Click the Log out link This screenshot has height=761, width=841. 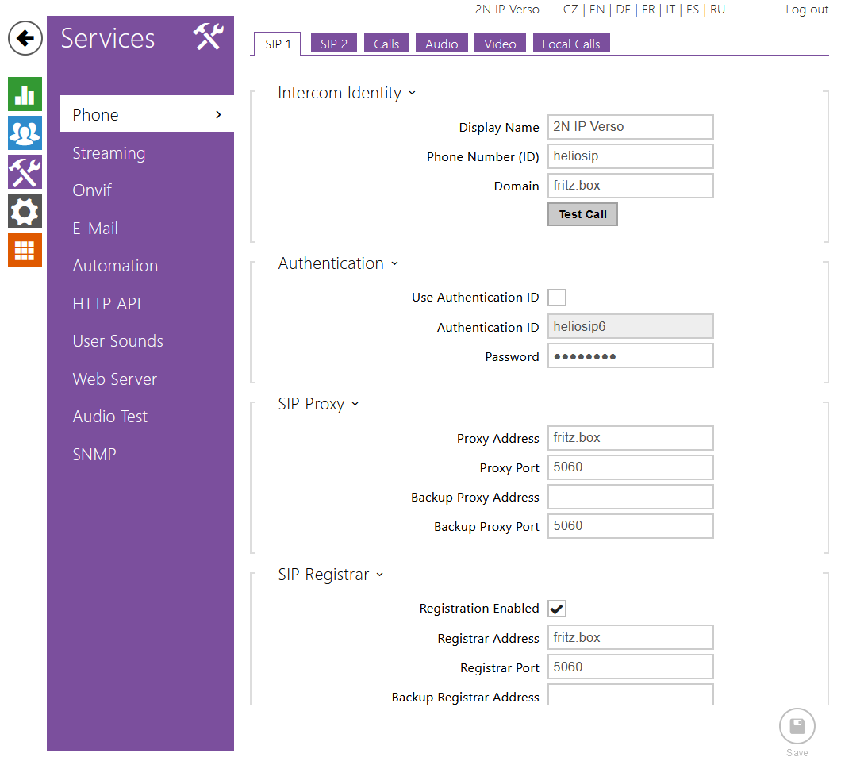pos(806,10)
